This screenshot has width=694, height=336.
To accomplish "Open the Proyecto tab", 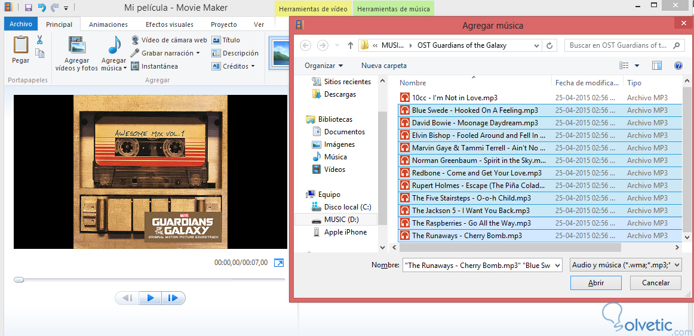I will click(x=223, y=24).
